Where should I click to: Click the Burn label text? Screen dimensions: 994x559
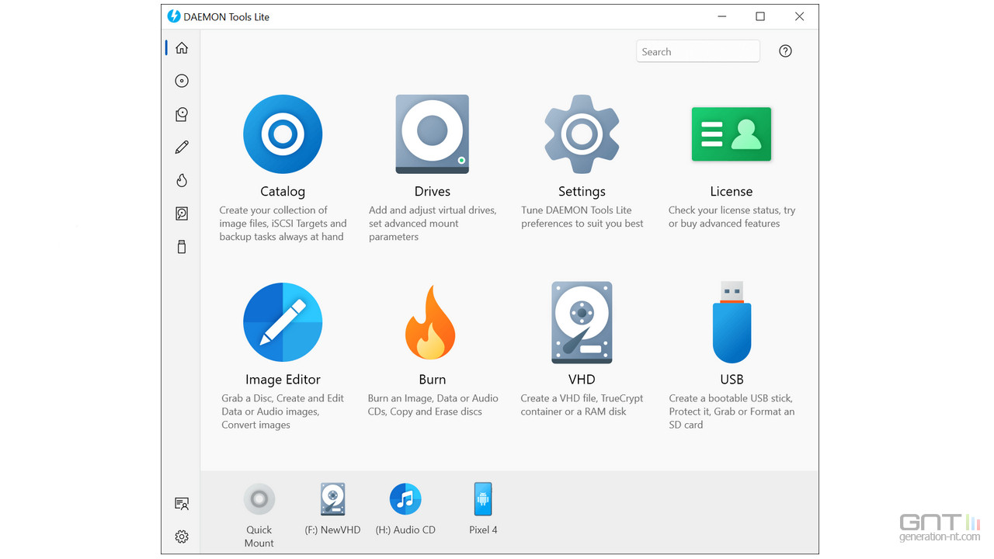(x=433, y=380)
